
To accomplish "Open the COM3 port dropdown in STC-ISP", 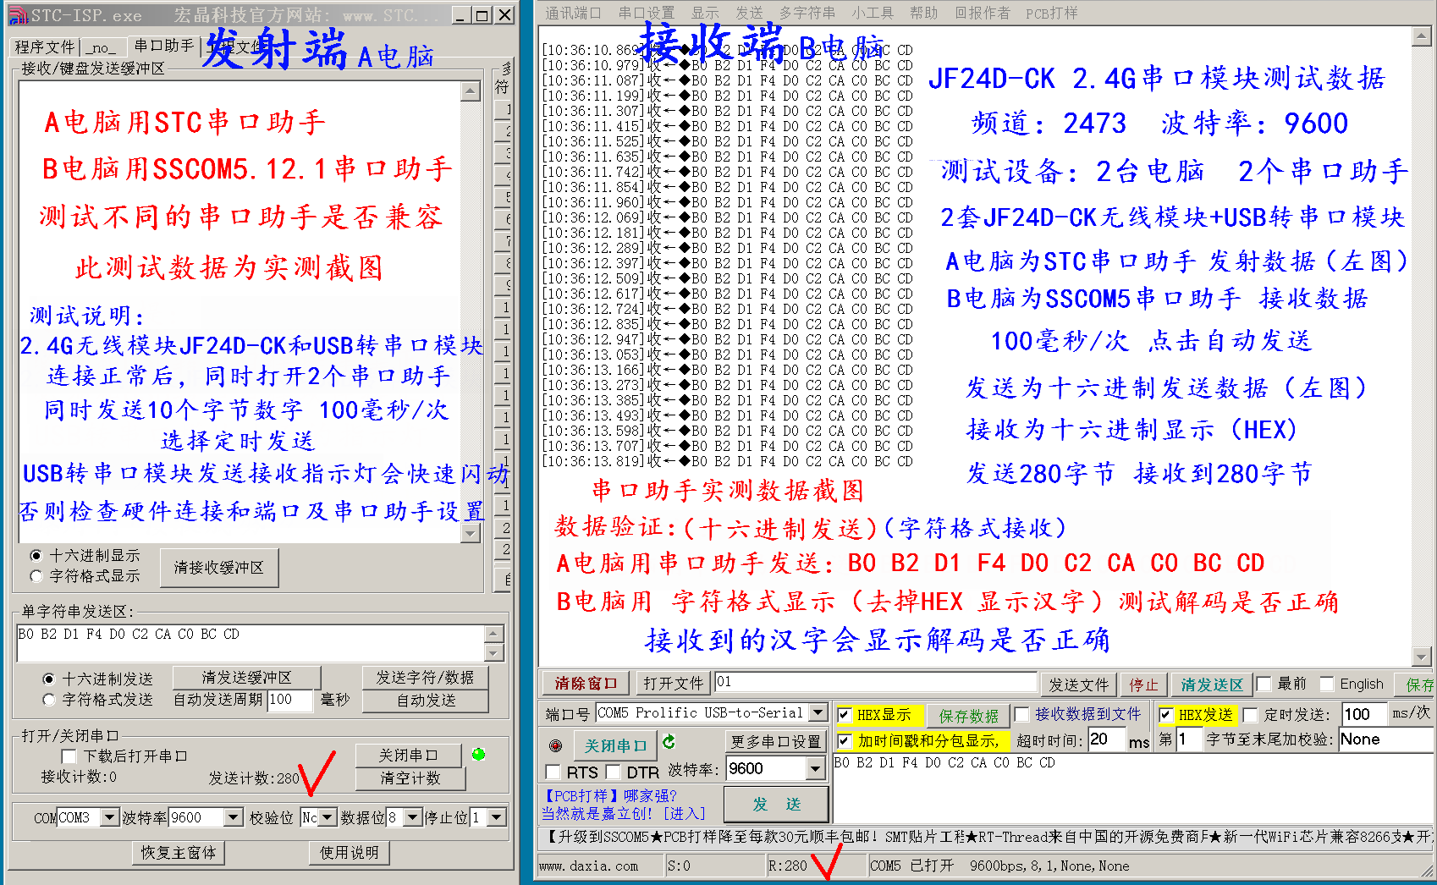I will [109, 817].
